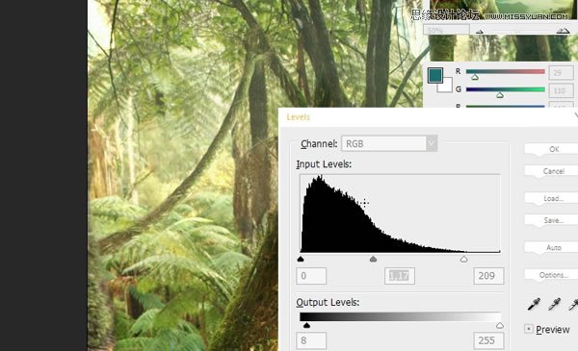Click the output highlight field 255
This screenshot has width=578, height=351.
tap(488, 340)
